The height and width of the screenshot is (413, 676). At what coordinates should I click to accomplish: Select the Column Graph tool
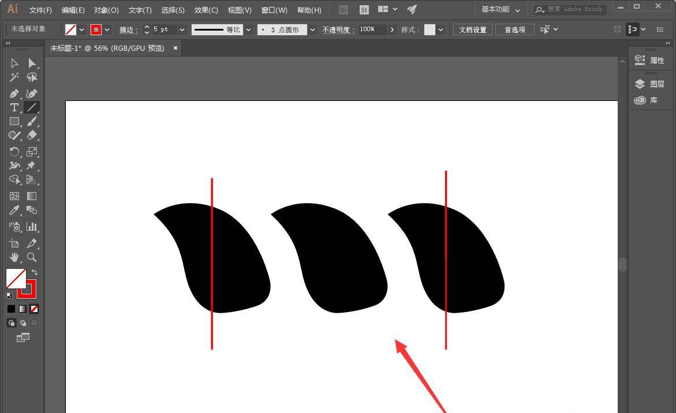[32, 227]
